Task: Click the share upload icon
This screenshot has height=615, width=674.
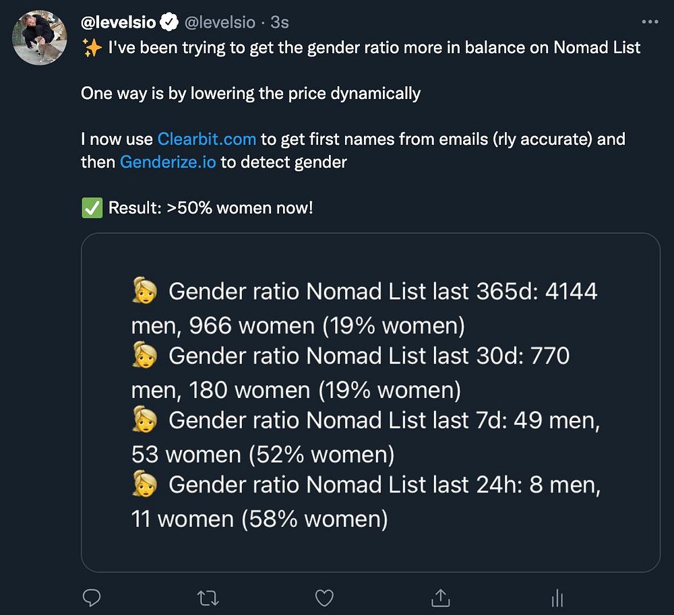Action: 440,597
